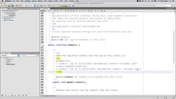The width and height of the screenshot is (176, 99).
Task: Select Stack.java in project tree
Action: 12,15
